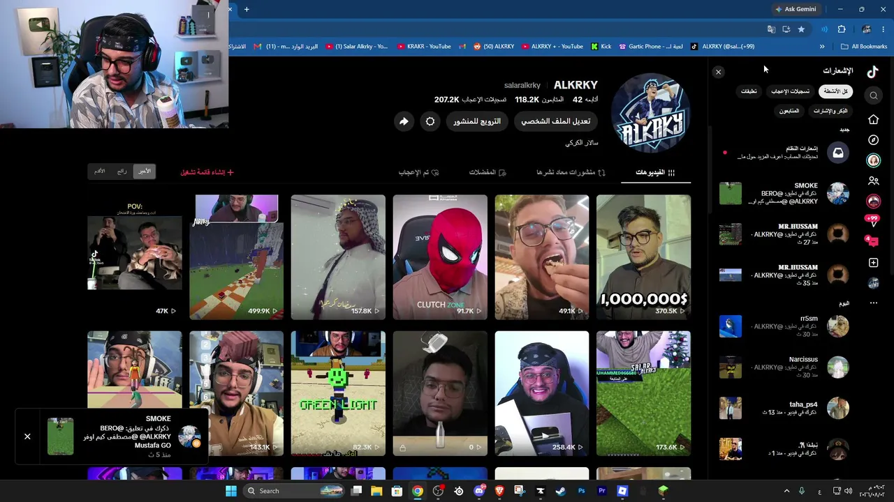The height and width of the screenshot is (502, 894).
Task: Show hidden system tray icons
Action: [786, 491]
